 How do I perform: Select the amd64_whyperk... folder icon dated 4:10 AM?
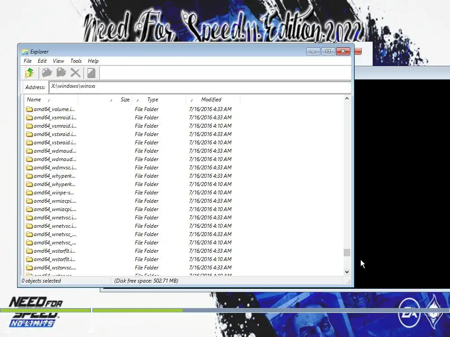29,184
